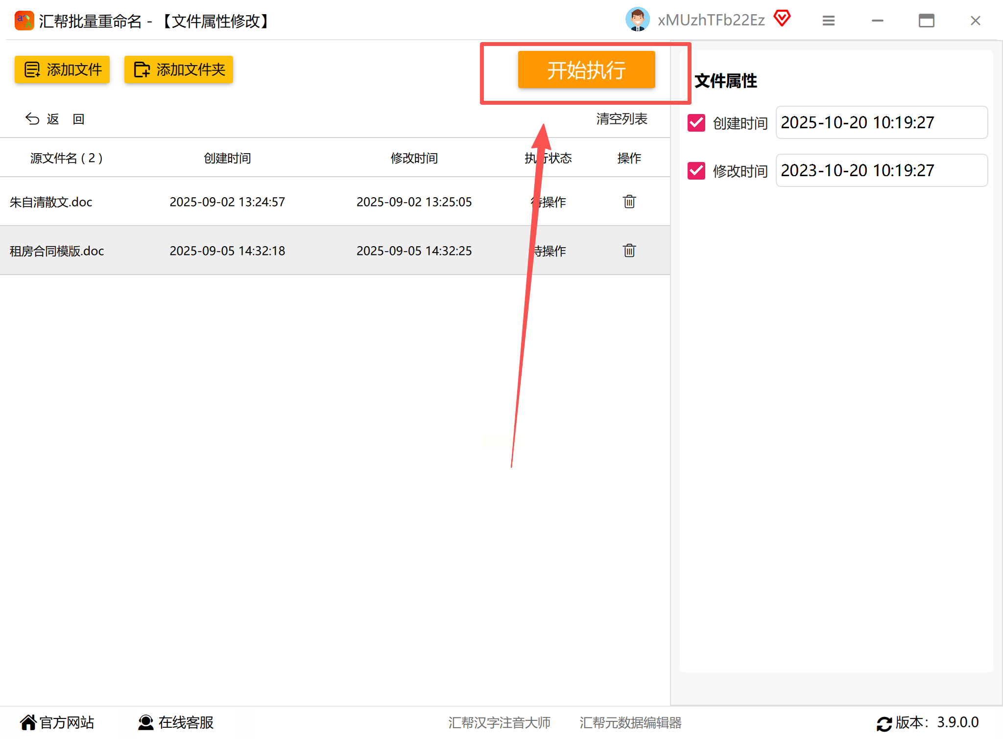The width and height of the screenshot is (1003, 739).
Task: Click the user avatar icon
Action: click(x=637, y=20)
